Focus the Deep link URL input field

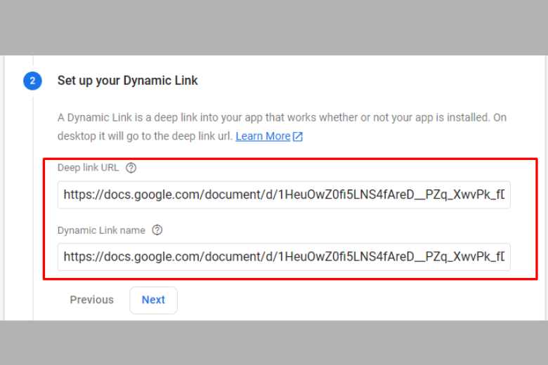click(x=284, y=194)
